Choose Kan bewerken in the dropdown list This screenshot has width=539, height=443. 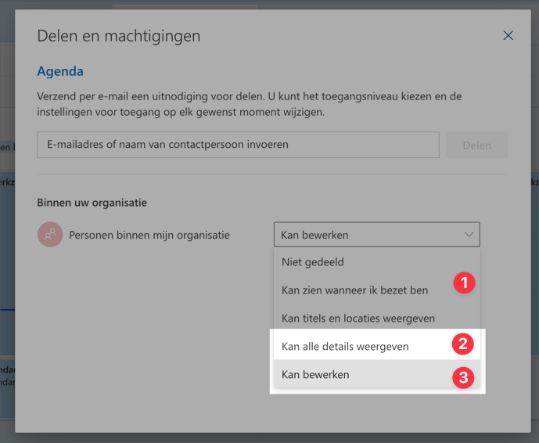[x=315, y=375]
